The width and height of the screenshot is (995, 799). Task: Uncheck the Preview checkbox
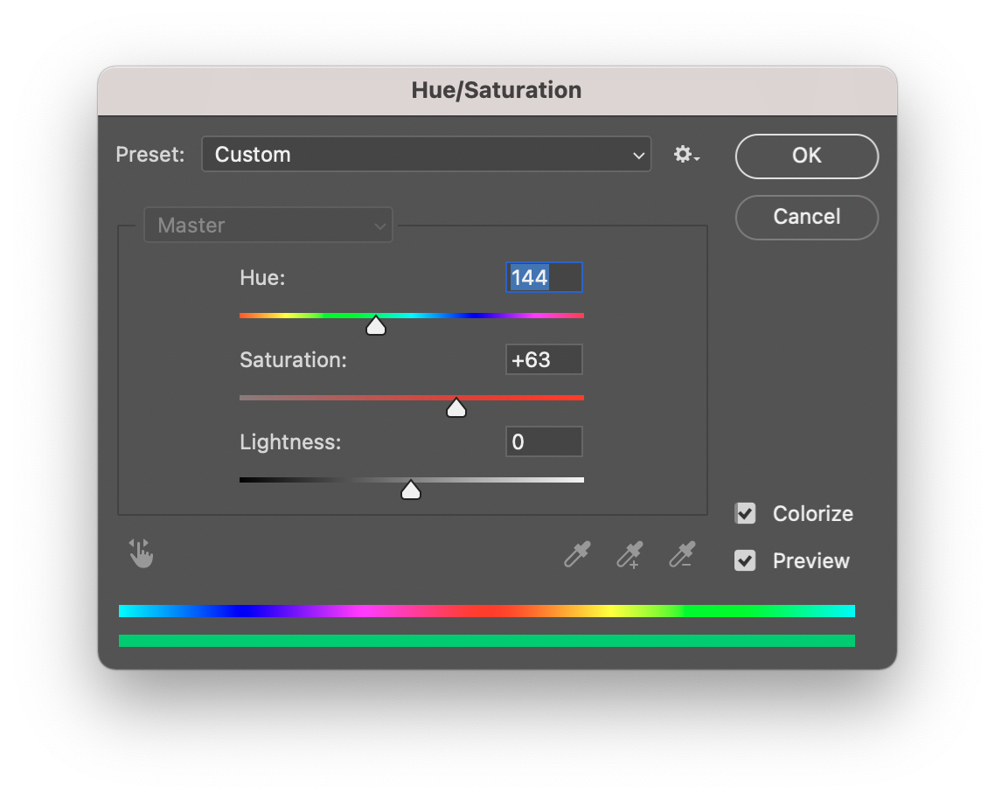[745, 560]
